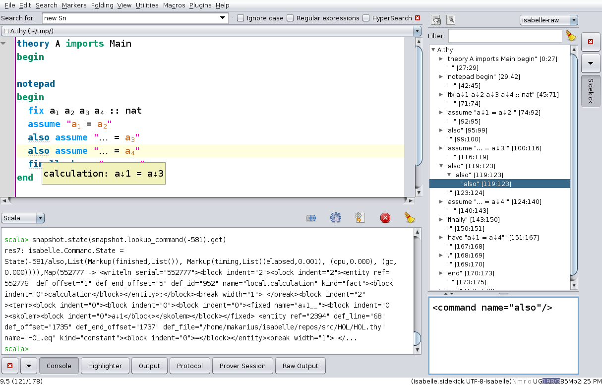
Task: Collapse the A.thy root tree node
Action: (433, 50)
